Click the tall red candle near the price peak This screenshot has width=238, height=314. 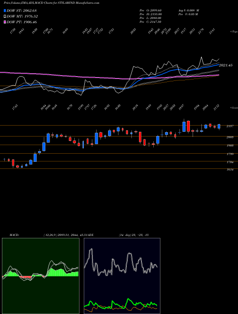tap(188, 126)
